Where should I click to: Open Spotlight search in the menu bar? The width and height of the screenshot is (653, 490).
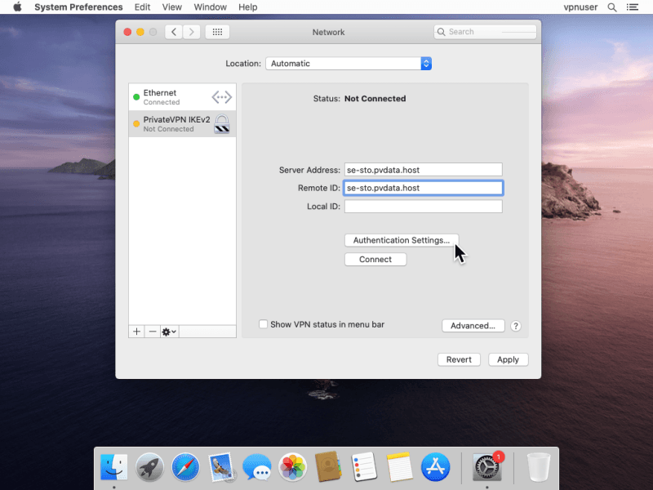611,7
